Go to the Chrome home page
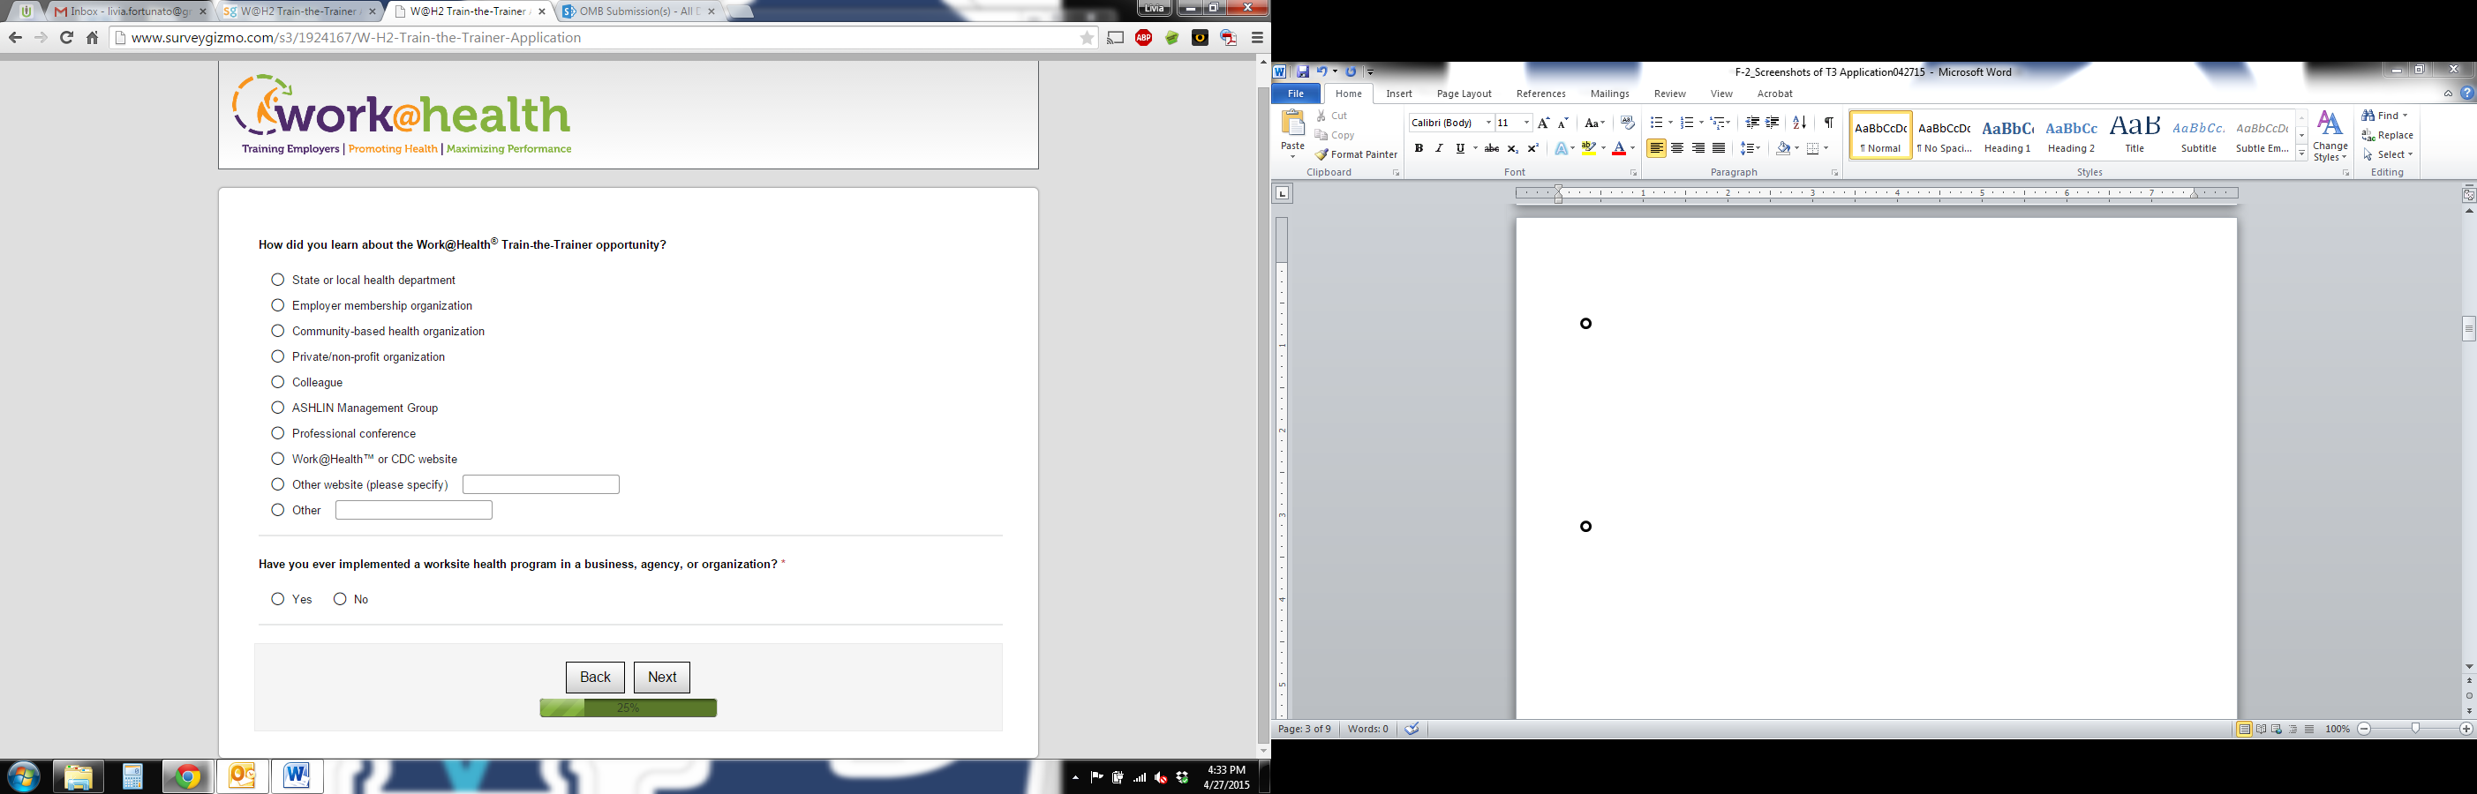The image size is (2477, 794). point(93,39)
